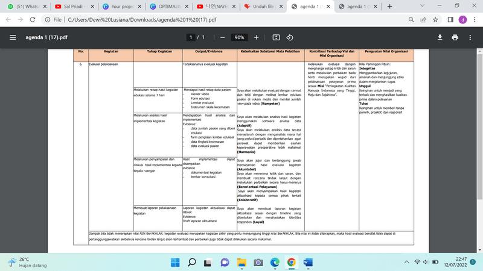Click the volume speaker tray icon
The height and width of the screenshot is (271, 483).
(x=426, y=262)
